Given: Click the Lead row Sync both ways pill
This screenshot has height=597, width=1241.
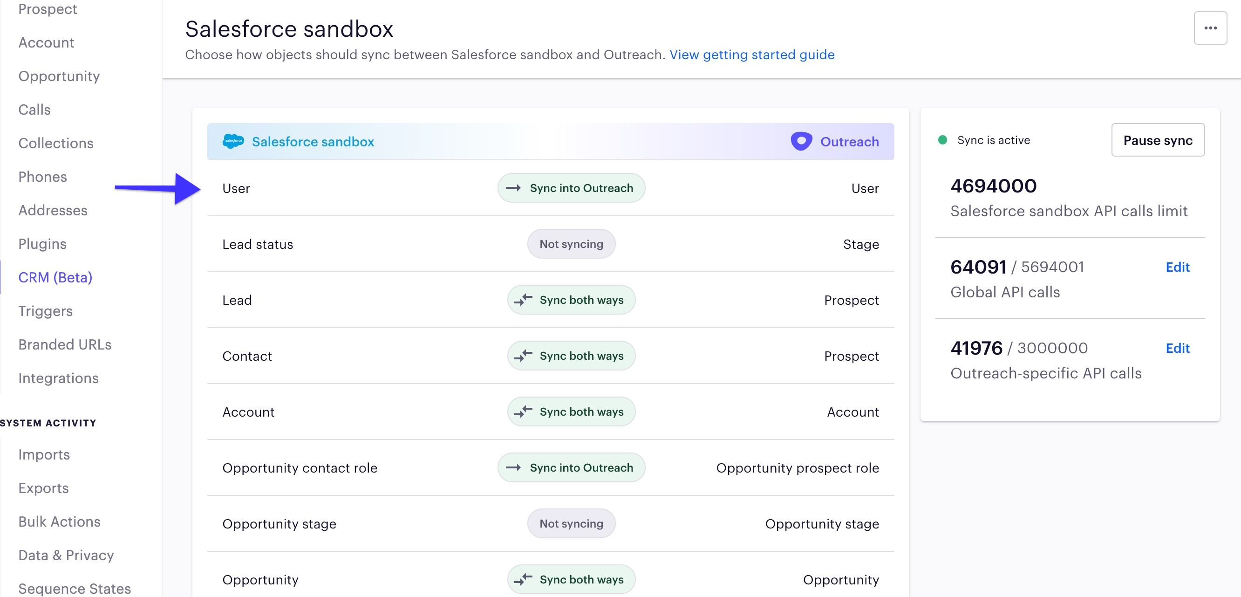Looking at the screenshot, I should (571, 300).
